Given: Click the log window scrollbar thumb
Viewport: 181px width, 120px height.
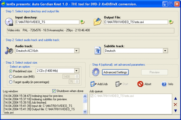Looking at the screenshot, I should click(x=85, y=101).
